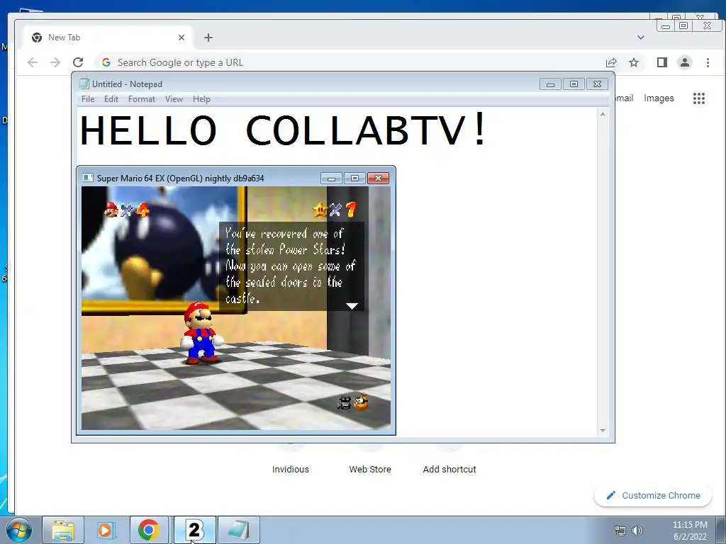Viewport: 726px width, 544px height.
Task: Open the Images link
Action: click(659, 98)
